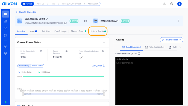188x106 pixels.
Task: Edit Power Scheduling with pencil icon
Action: pos(81,57)
